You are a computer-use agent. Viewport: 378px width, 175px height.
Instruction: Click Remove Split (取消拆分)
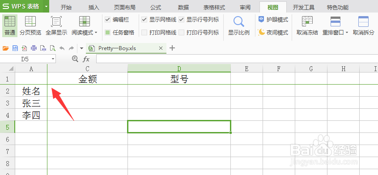click(x=364, y=26)
